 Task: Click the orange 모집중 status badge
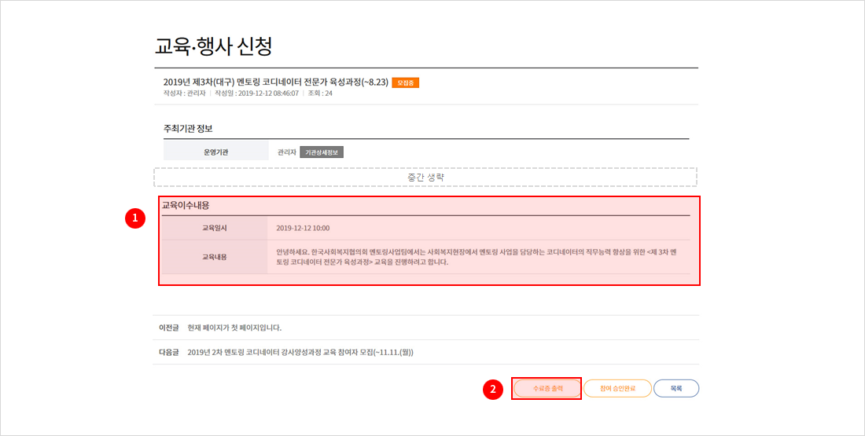click(405, 82)
